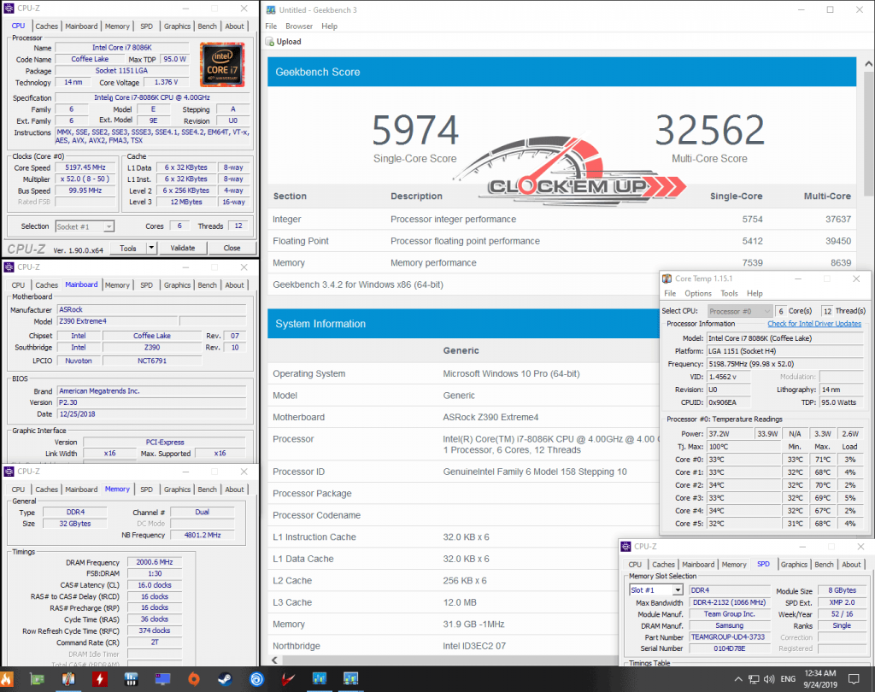This screenshot has height=692, width=875.
Task: Open the Processor #0 selector in Core Temp
Action: (740, 311)
